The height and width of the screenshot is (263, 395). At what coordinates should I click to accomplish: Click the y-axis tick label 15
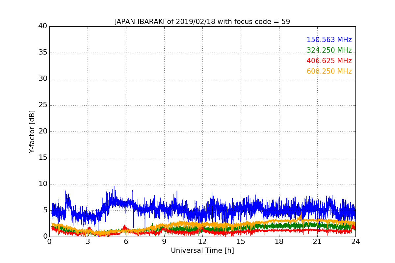point(42,157)
